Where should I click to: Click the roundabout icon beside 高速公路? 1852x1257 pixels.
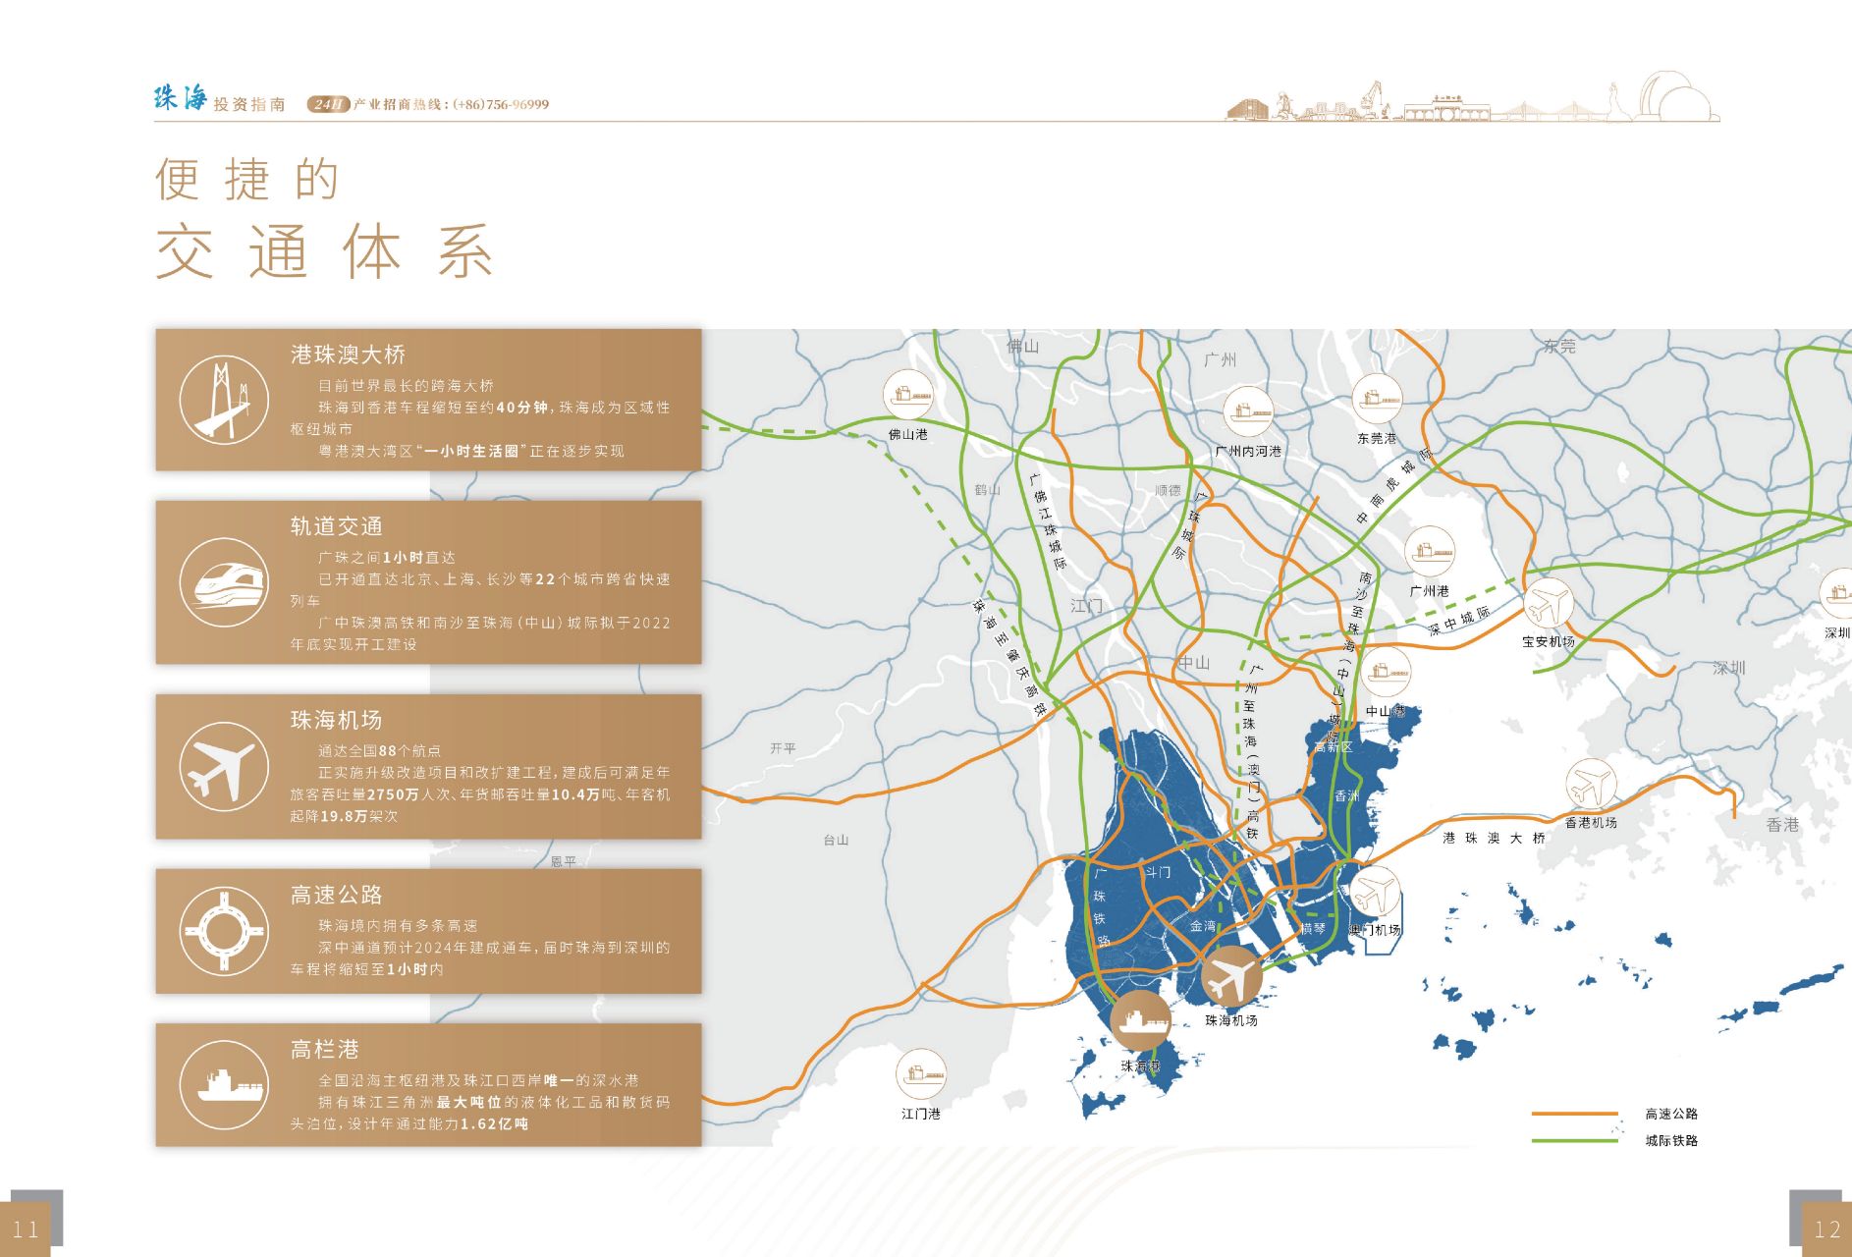pyautogui.click(x=224, y=931)
